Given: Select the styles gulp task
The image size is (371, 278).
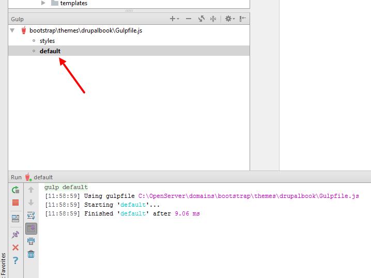Looking at the screenshot, I should [47, 41].
